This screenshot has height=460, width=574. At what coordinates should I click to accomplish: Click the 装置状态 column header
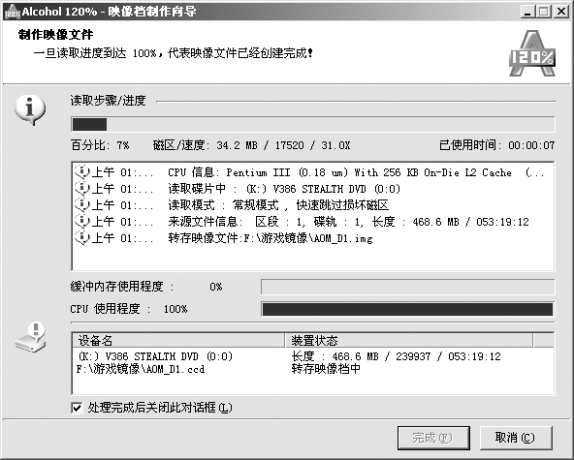click(x=409, y=341)
